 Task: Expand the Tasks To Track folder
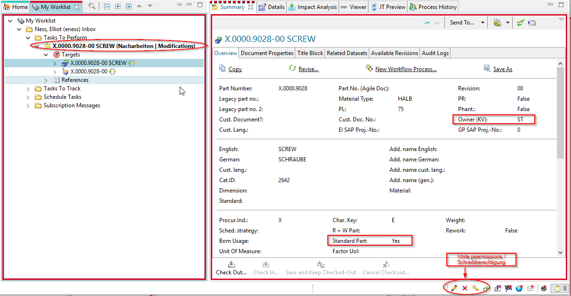click(x=28, y=88)
